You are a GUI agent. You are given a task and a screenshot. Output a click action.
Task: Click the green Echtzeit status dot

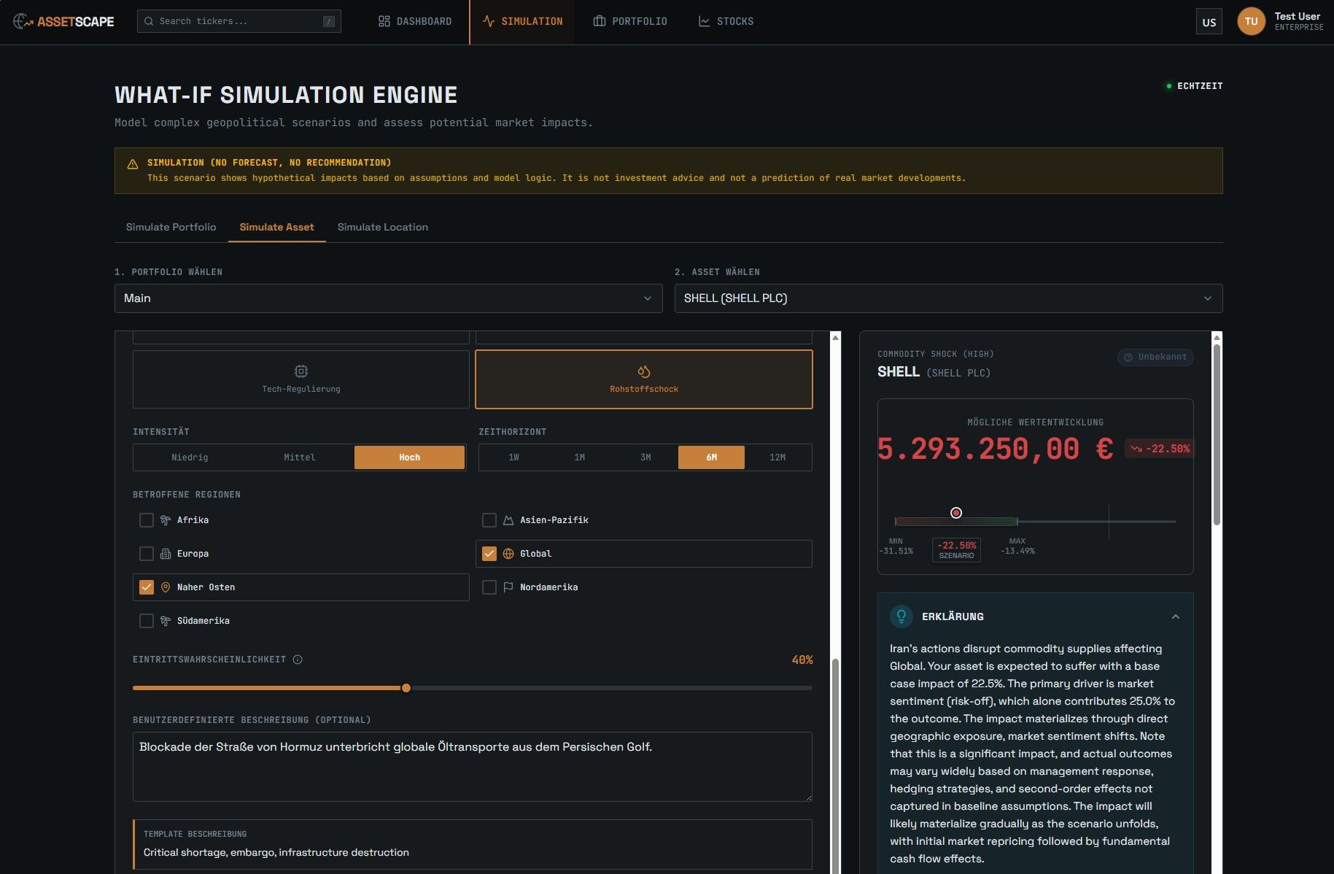[x=1169, y=86]
